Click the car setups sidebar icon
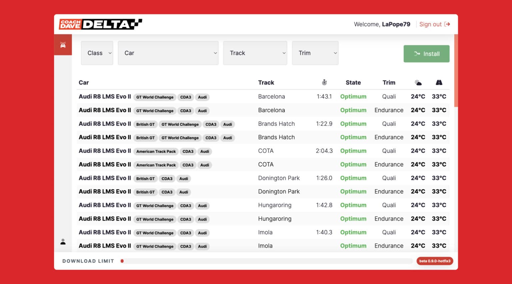Viewport: 512px width, 284px height. tap(63, 45)
